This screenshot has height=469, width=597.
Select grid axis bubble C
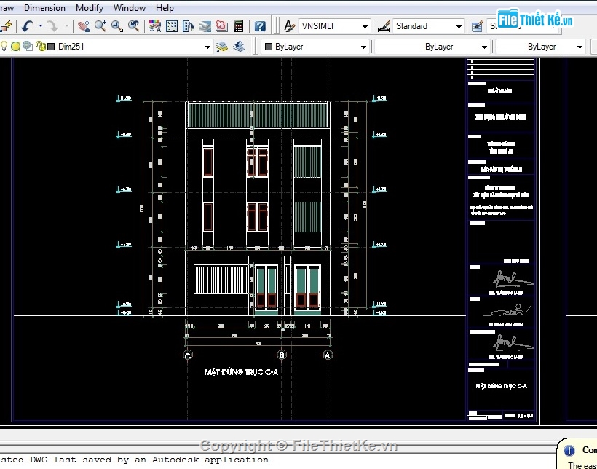[x=187, y=355]
